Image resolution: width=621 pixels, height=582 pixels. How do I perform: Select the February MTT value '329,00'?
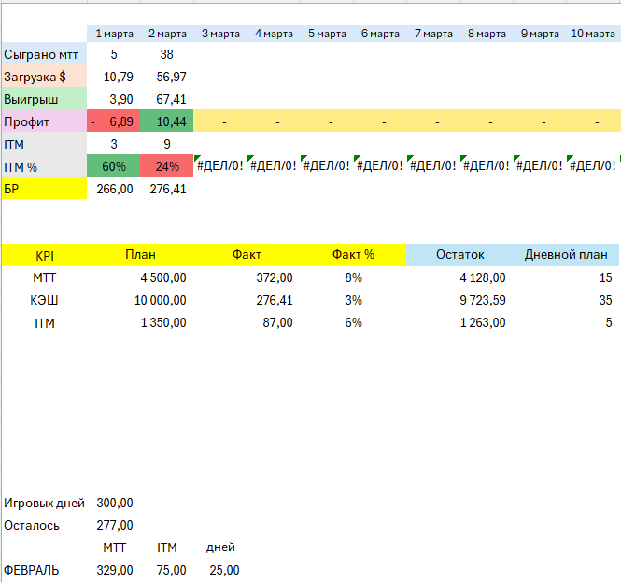coord(114,571)
